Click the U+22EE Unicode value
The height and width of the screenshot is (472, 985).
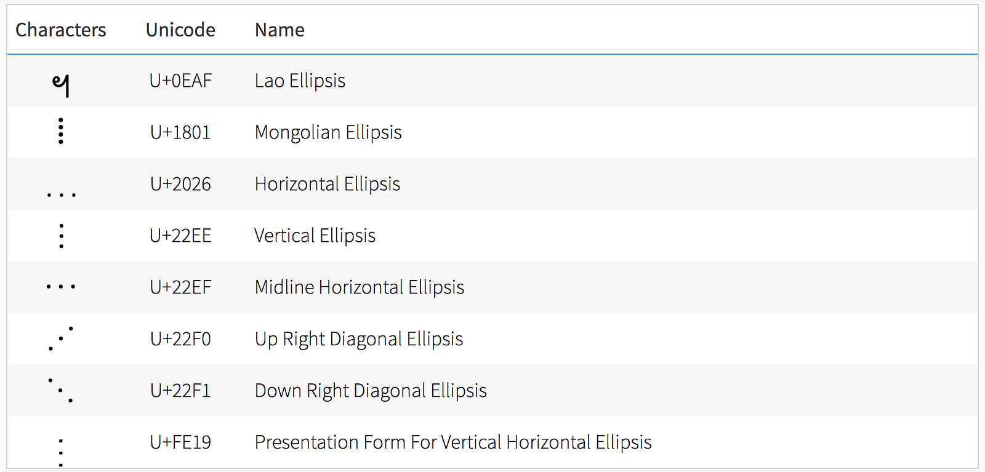click(180, 236)
